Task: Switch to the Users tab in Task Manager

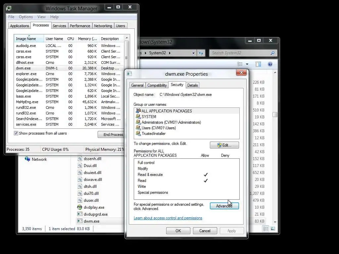Action: [121, 26]
